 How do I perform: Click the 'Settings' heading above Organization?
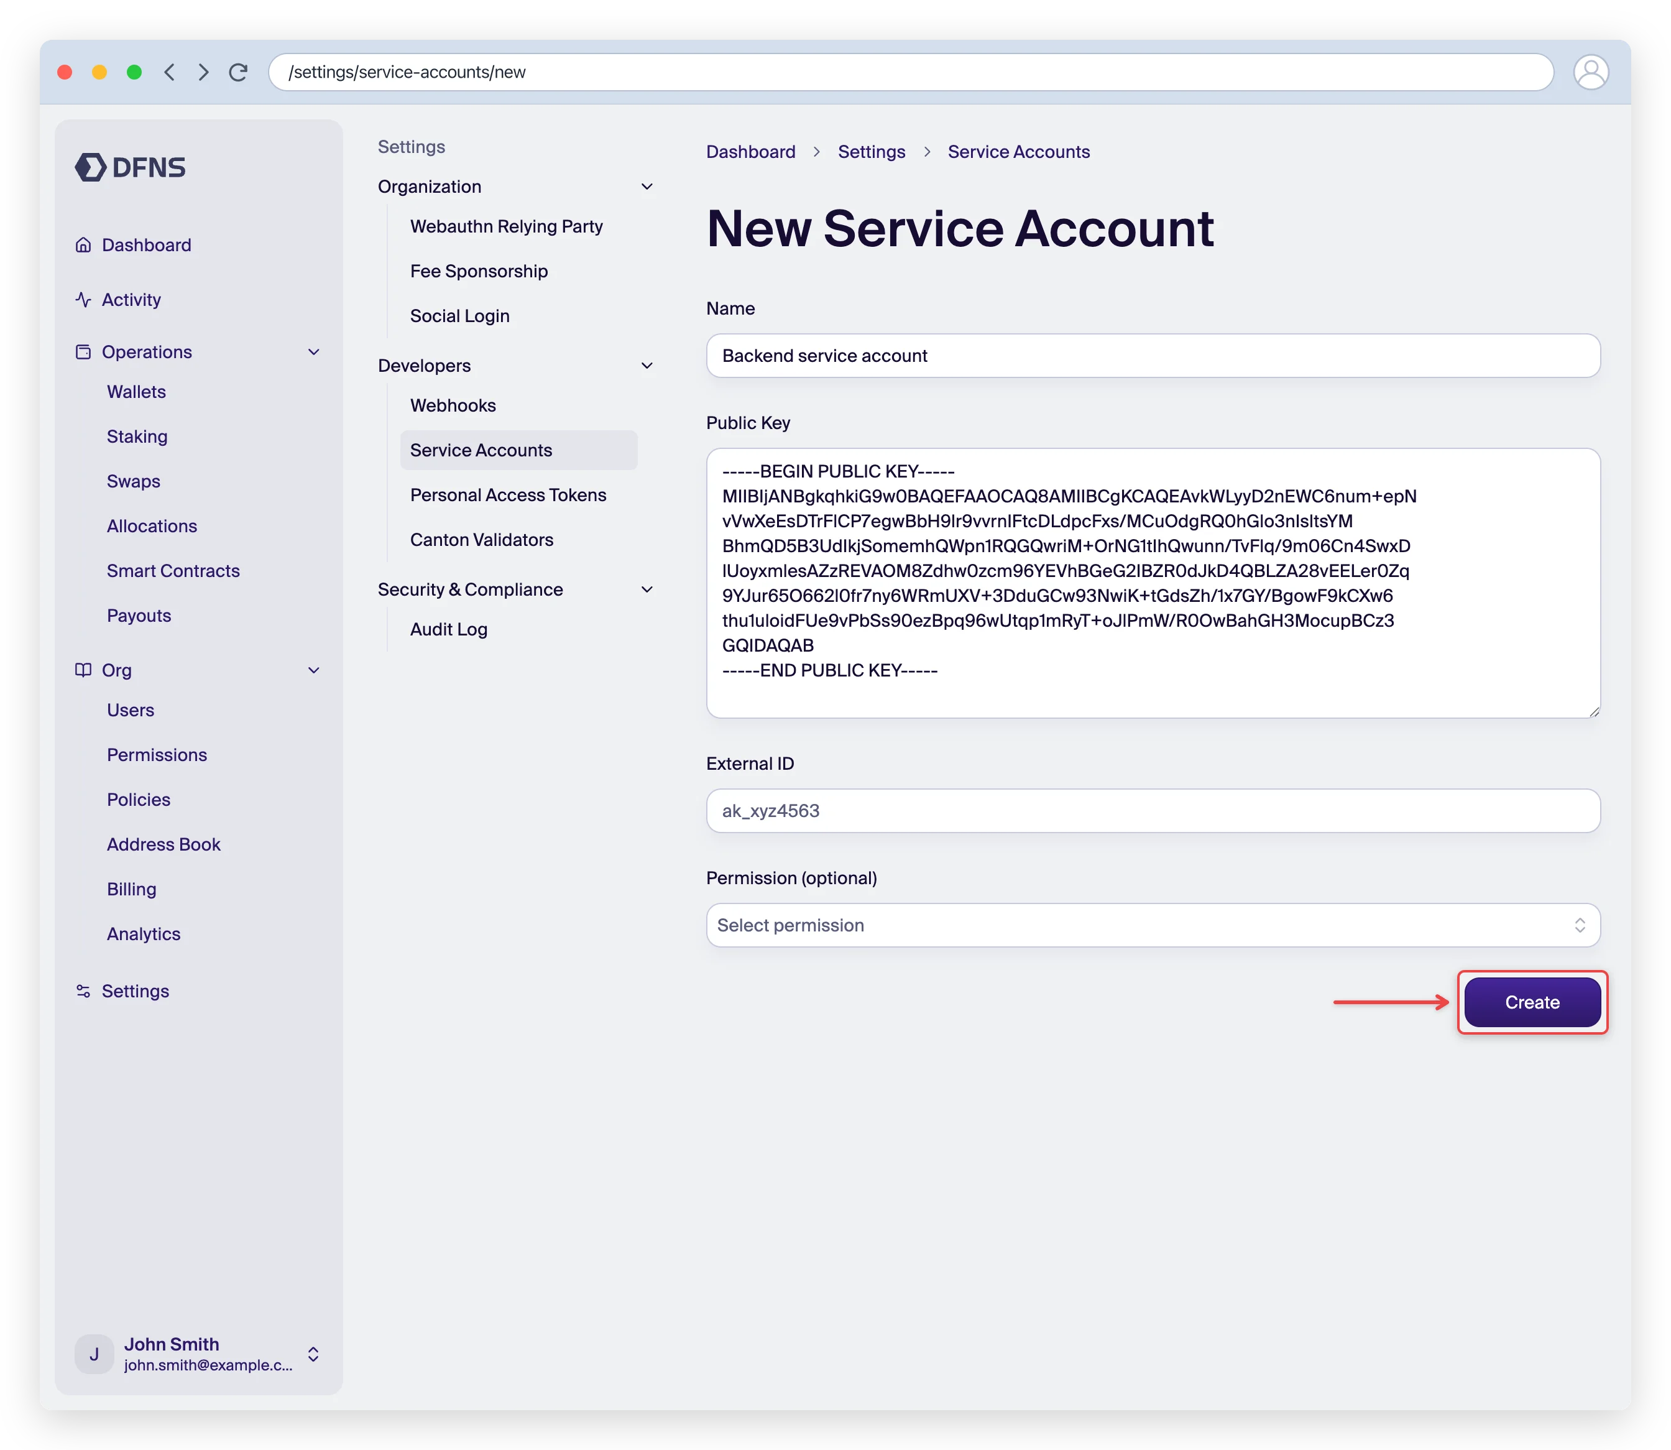pyautogui.click(x=412, y=147)
